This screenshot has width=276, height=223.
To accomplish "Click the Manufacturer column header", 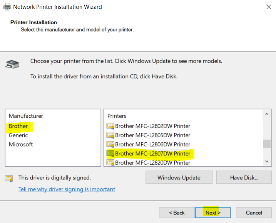I will 26,116.
